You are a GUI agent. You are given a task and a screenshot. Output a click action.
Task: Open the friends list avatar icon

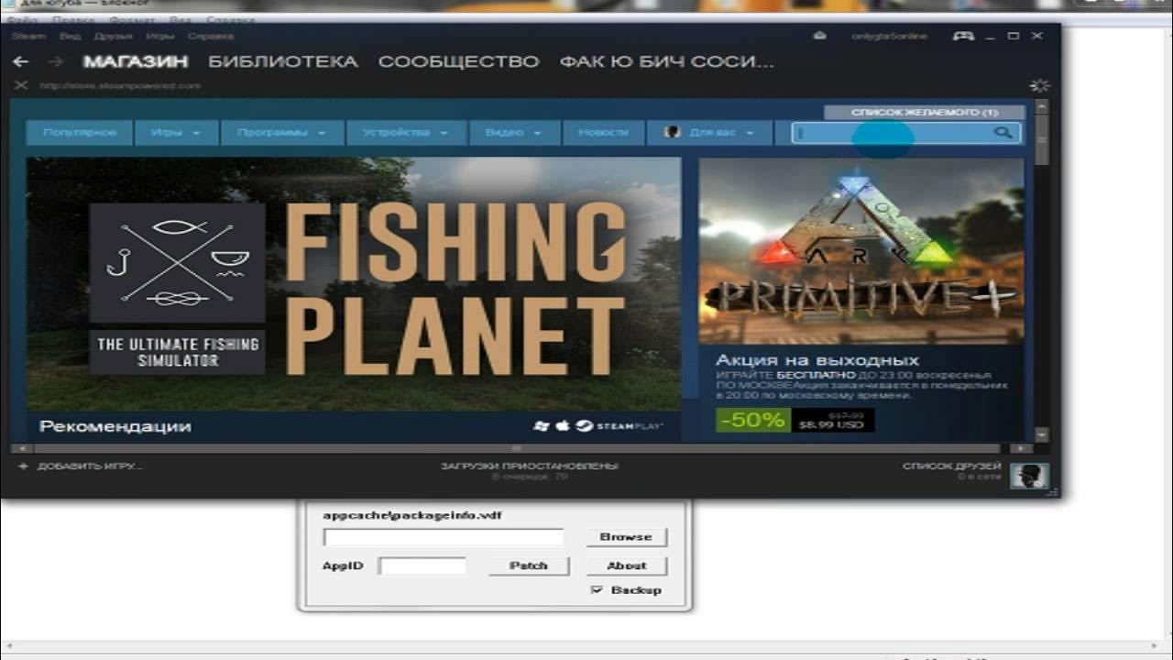[x=1029, y=476]
